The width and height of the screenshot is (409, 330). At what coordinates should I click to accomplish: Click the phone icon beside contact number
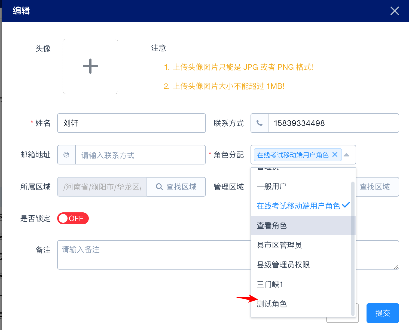click(259, 123)
